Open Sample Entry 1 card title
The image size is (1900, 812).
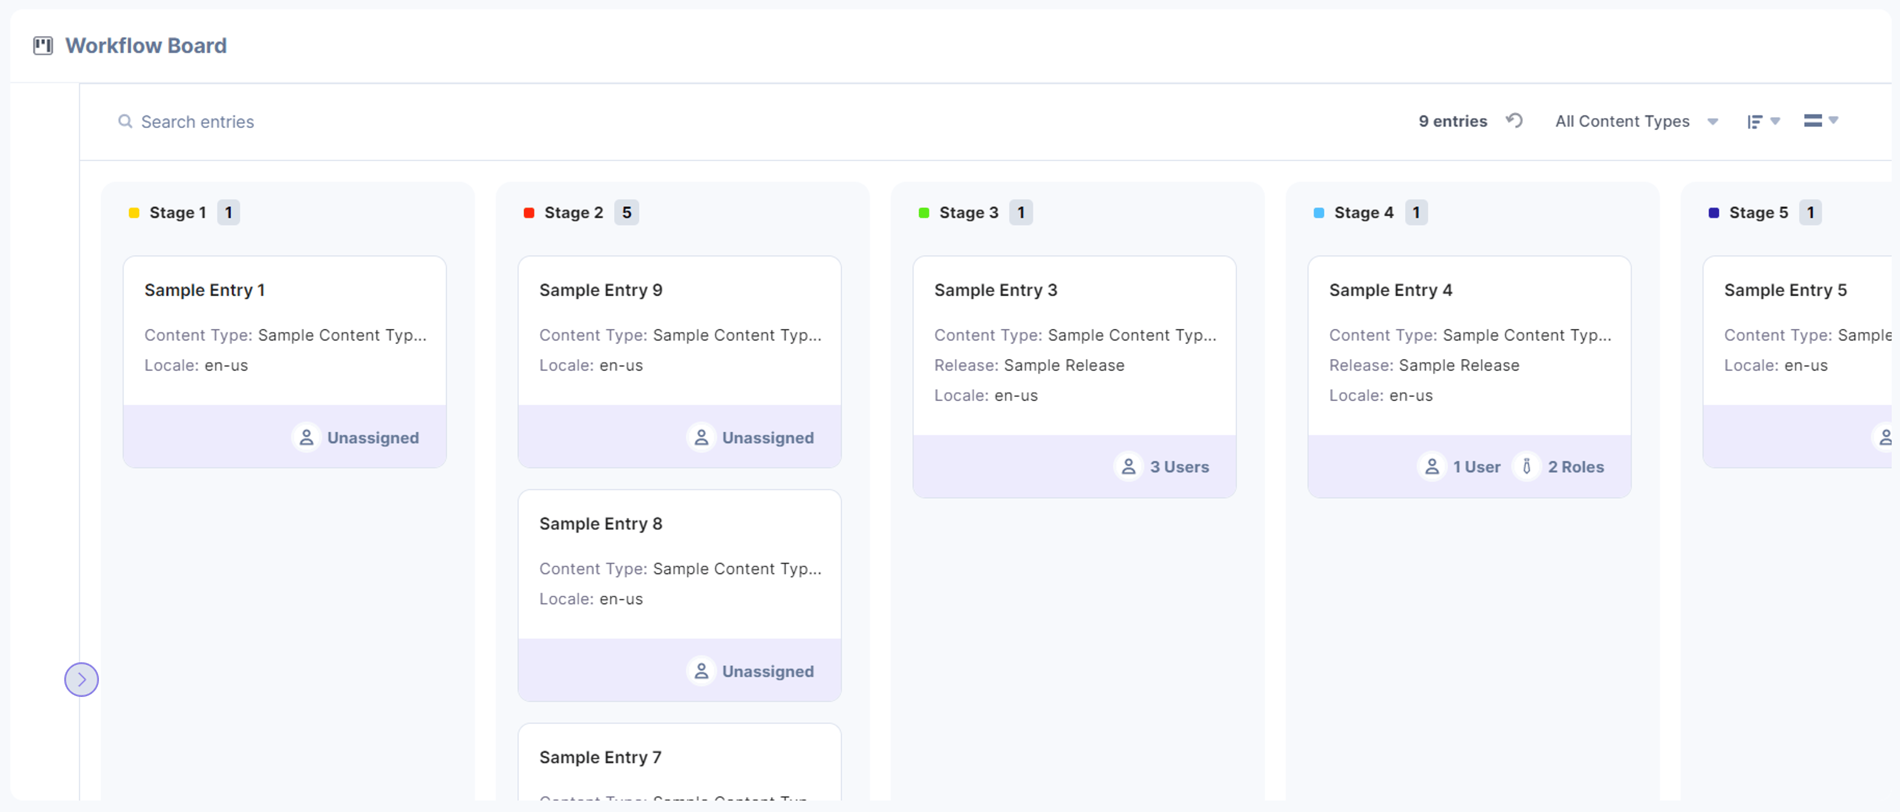point(204,290)
